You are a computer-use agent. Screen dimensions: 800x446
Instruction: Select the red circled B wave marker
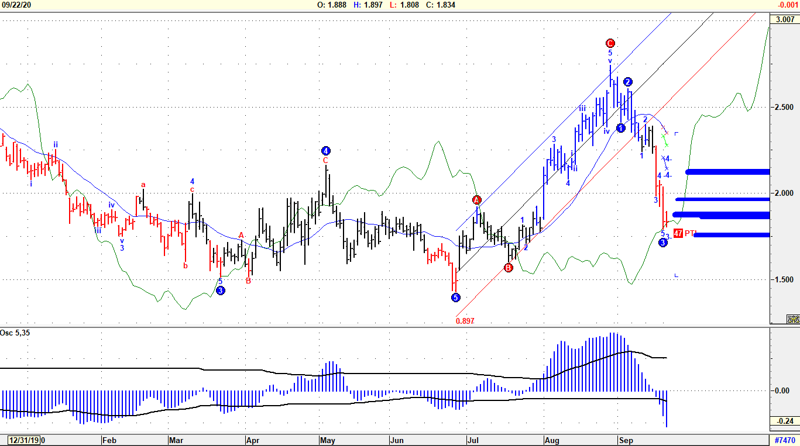coord(508,268)
